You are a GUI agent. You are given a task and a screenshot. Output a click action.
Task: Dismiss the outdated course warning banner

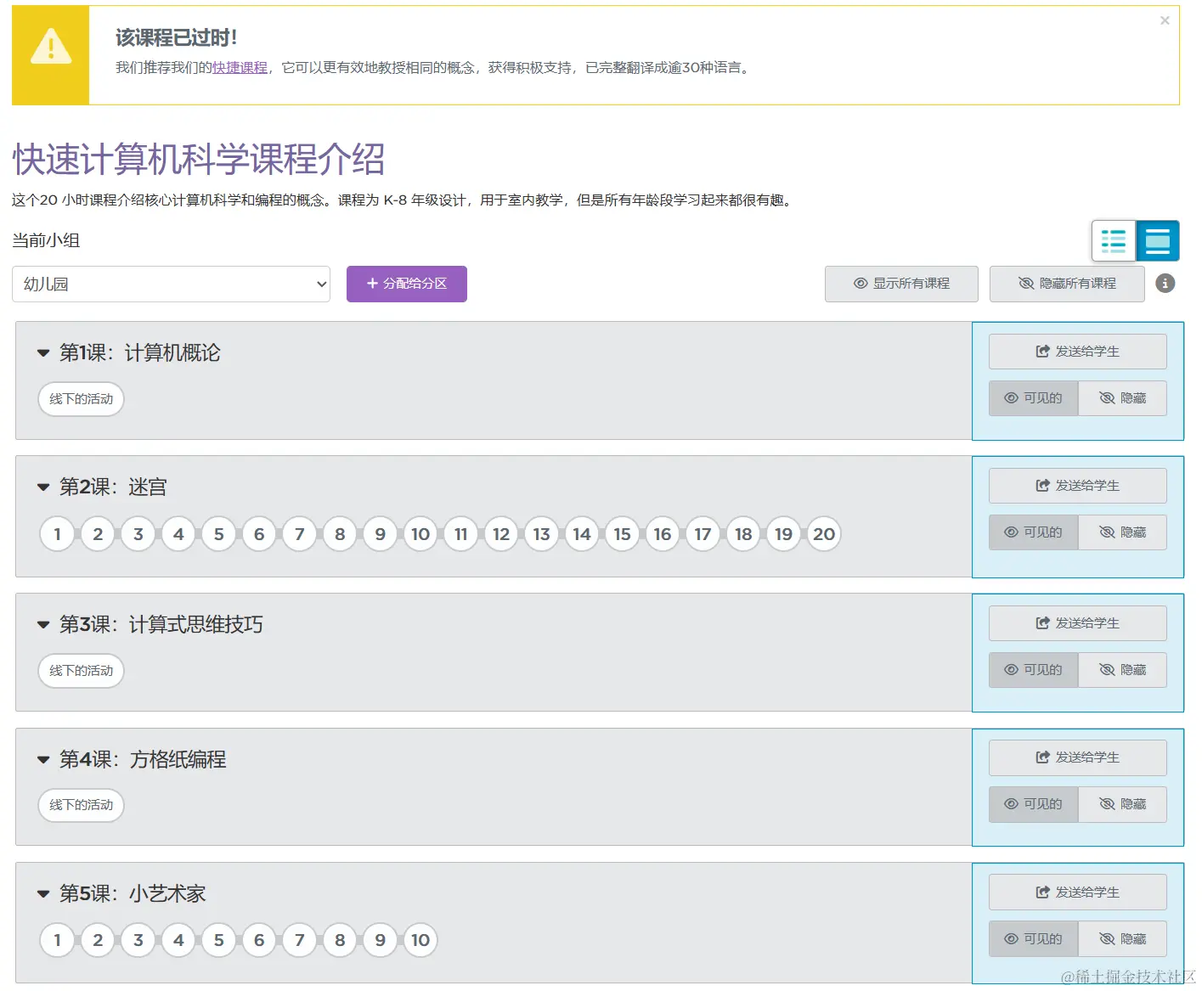tap(1165, 20)
